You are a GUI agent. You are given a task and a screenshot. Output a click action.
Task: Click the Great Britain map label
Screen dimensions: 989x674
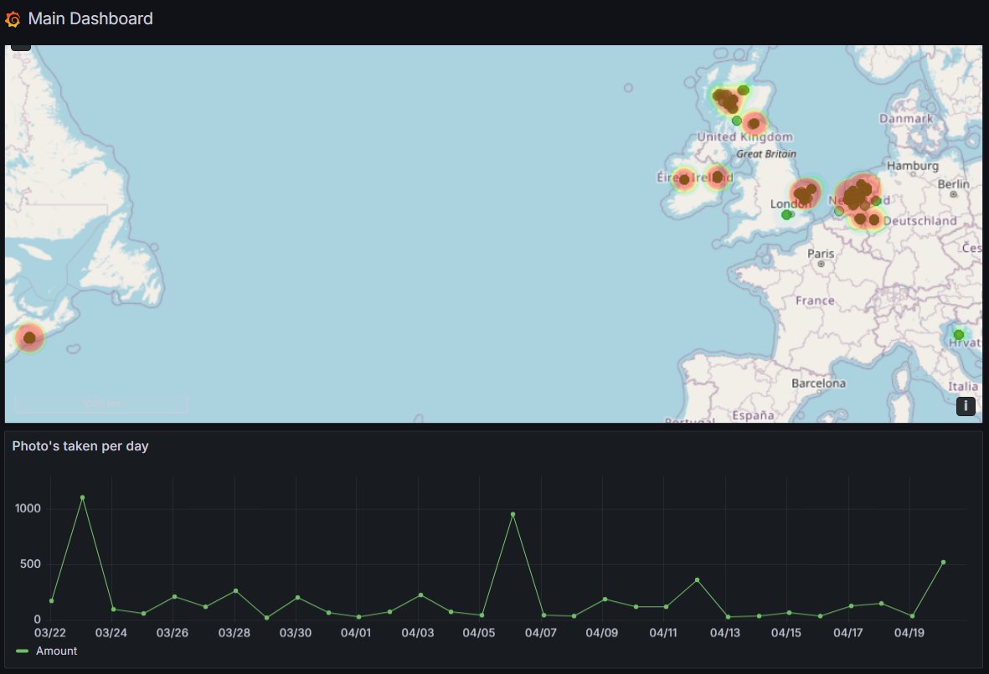[x=766, y=154]
